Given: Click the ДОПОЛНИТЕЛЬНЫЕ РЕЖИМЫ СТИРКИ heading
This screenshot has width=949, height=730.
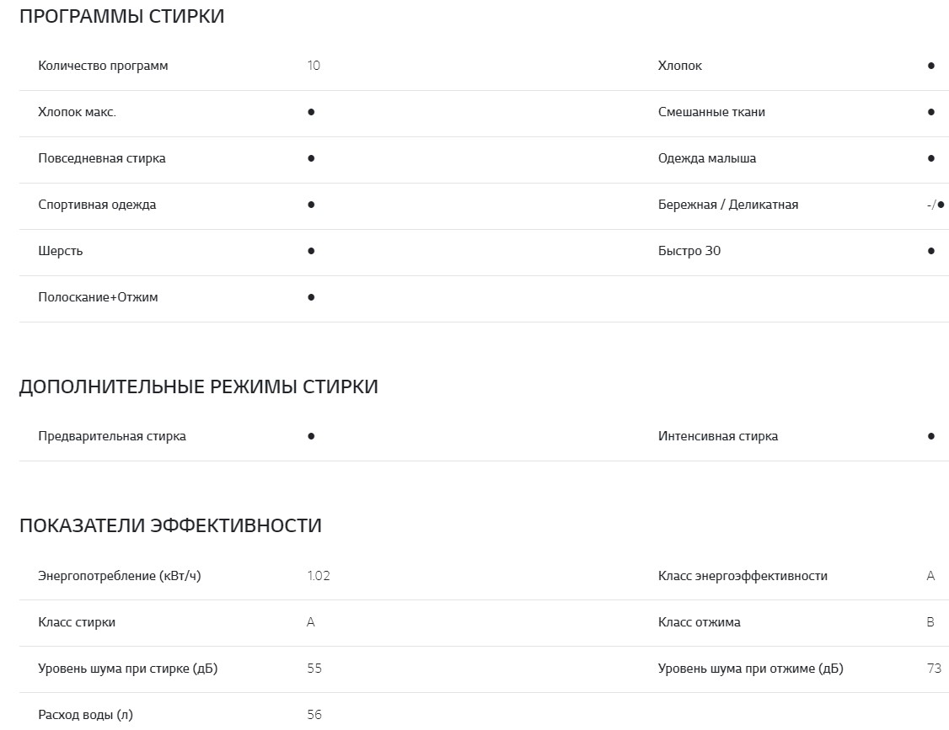Looking at the screenshot, I should [x=198, y=386].
